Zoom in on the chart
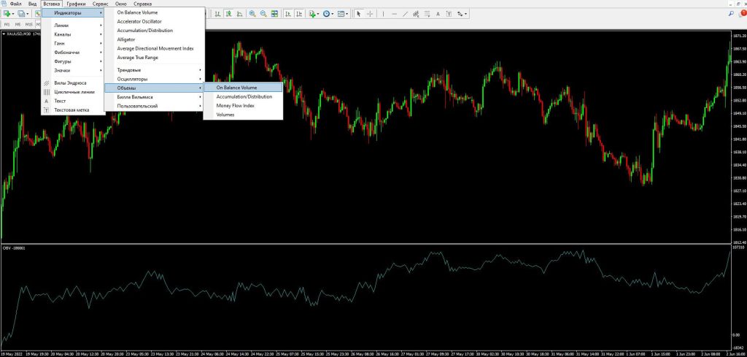The width and height of the screenshot is (747, 357). (252, 14)
